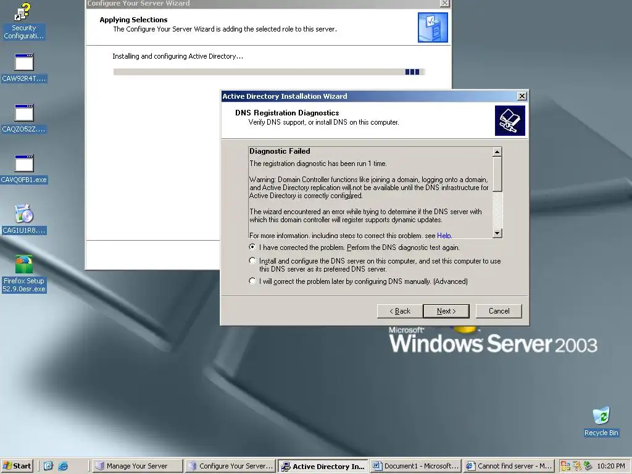Image resolution: width=632 pixels, height=474 pixels.
Task: Click Show Desktop quick launch icon
Action: point(48,466)
